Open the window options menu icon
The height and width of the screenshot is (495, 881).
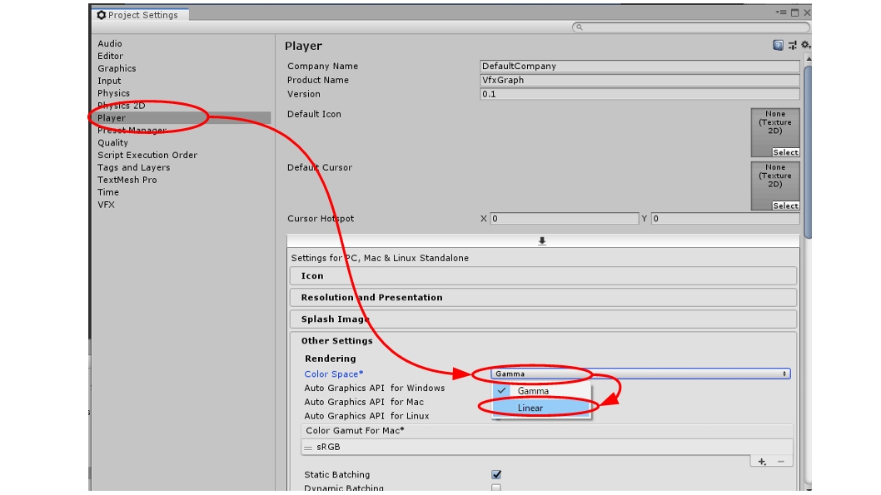pyautogui.click(x=781, y=12)
